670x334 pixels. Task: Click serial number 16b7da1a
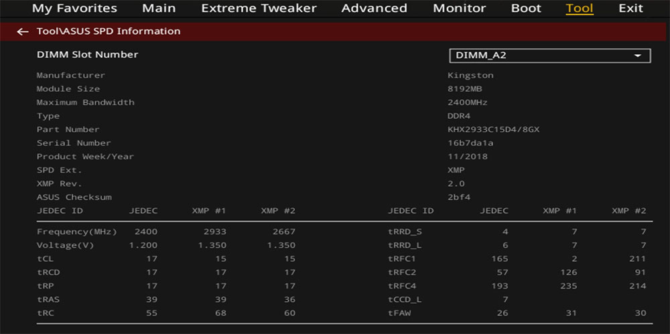coord(470,143)
